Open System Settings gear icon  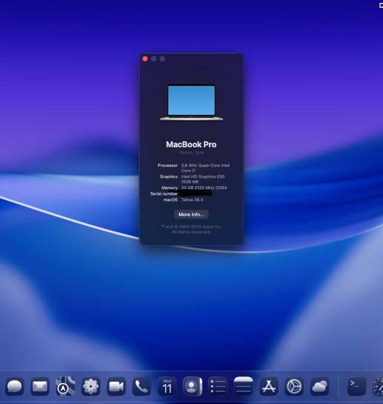pos(294,387)
